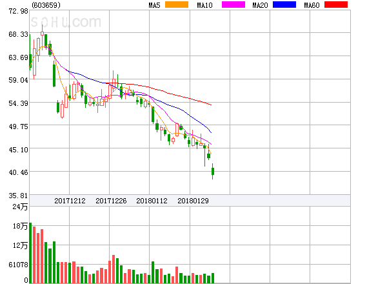Viewport: 387px width, 284px height.
Task: Click the 40.46 price axis label
Action: pyautogui.click(x=19, y=172)
